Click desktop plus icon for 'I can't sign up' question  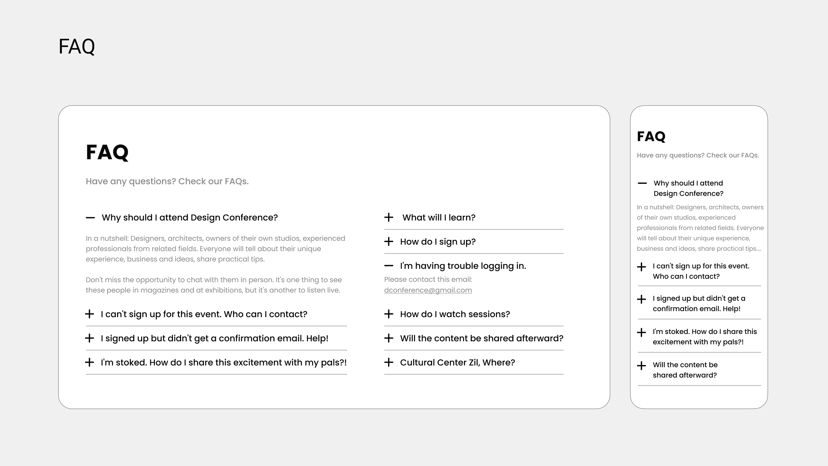90,314
